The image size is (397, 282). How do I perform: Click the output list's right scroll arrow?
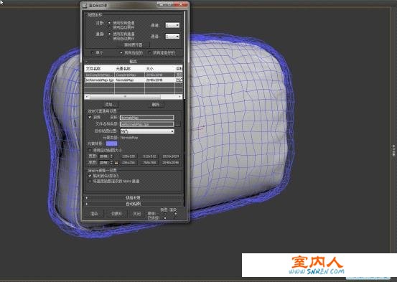(x=179, y=96)
